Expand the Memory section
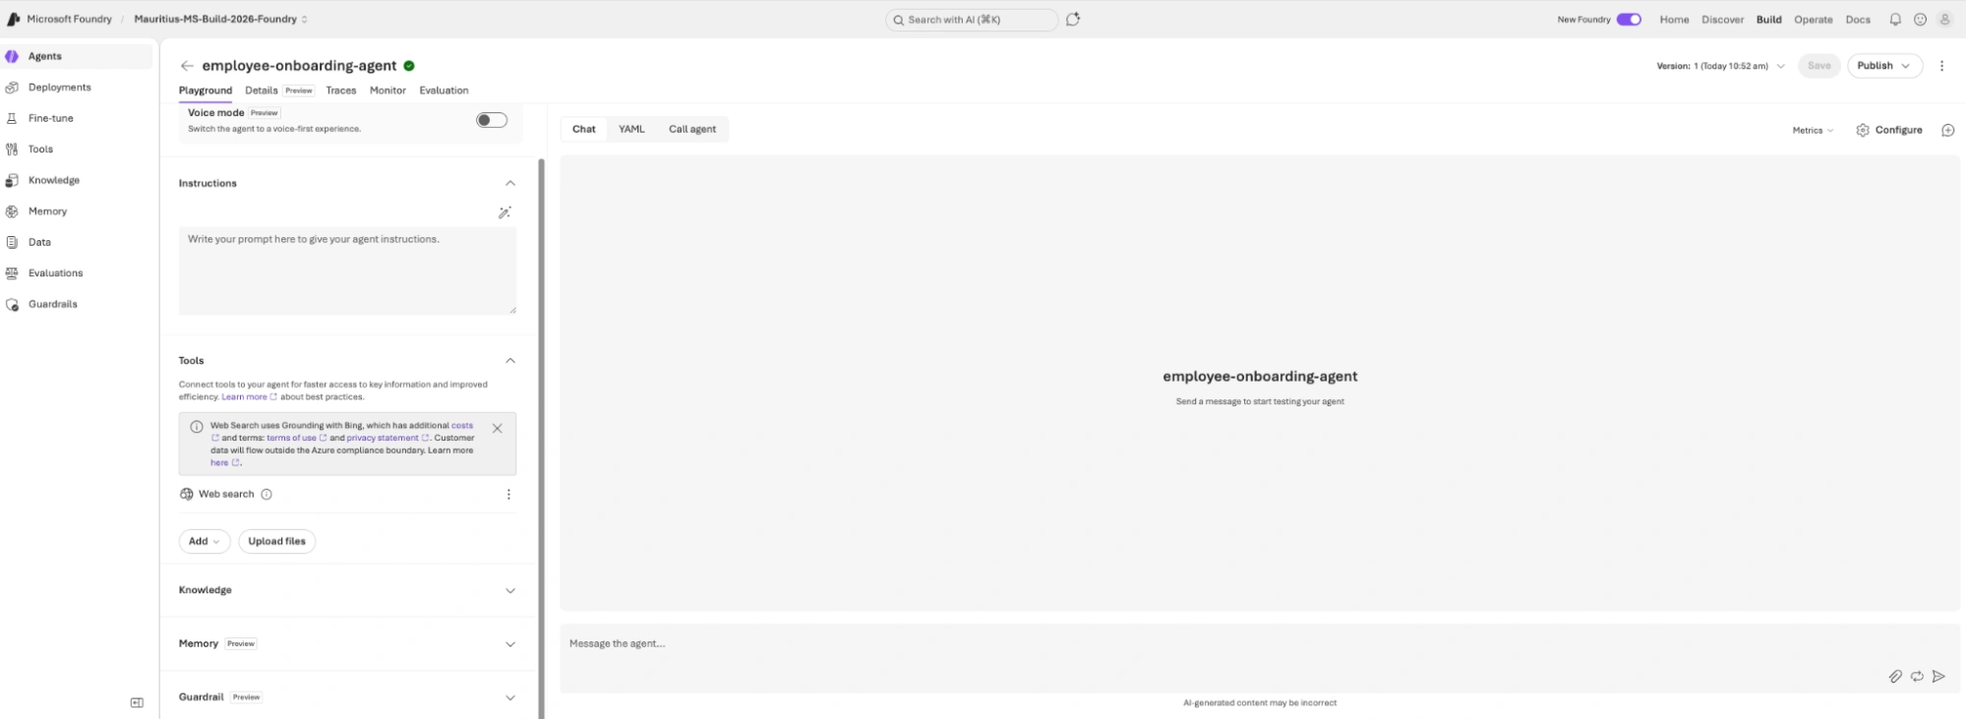The image size is (1966, 720). point(510,644)
